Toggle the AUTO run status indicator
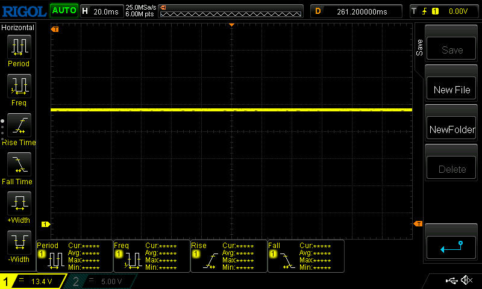 pos(63,11)
